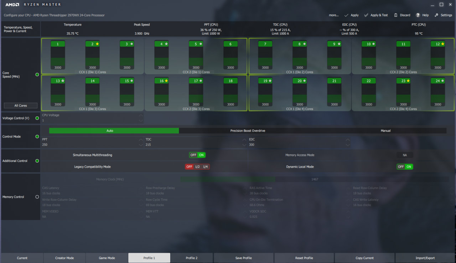Set Legacy Compatibility Mode to 1/4
Viewport: 456px width, 263px height.
[205, 167]
